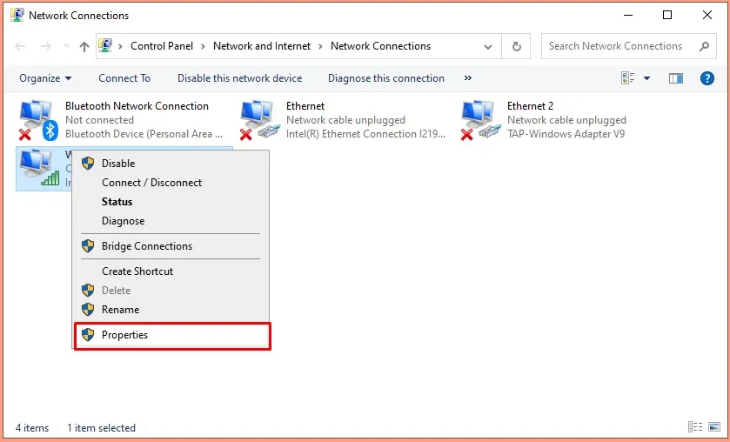The width and height of the screenshot is (730, 442).
Task: Click the search magnifier icon
Action: (x=704, y=47)
